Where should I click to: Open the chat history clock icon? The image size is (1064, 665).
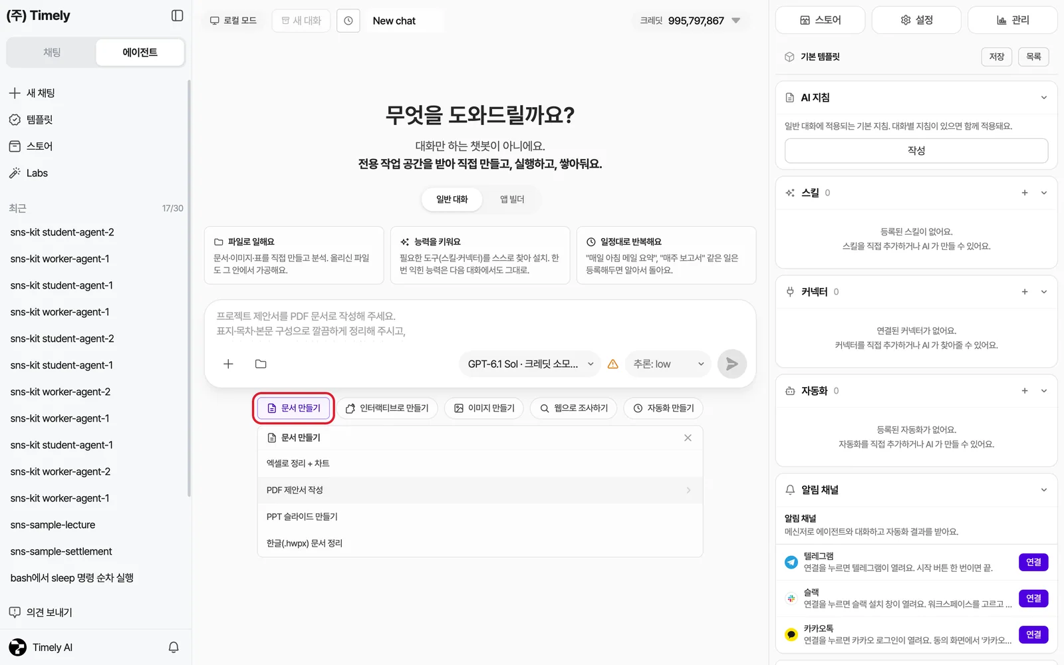tap(348, 21)
